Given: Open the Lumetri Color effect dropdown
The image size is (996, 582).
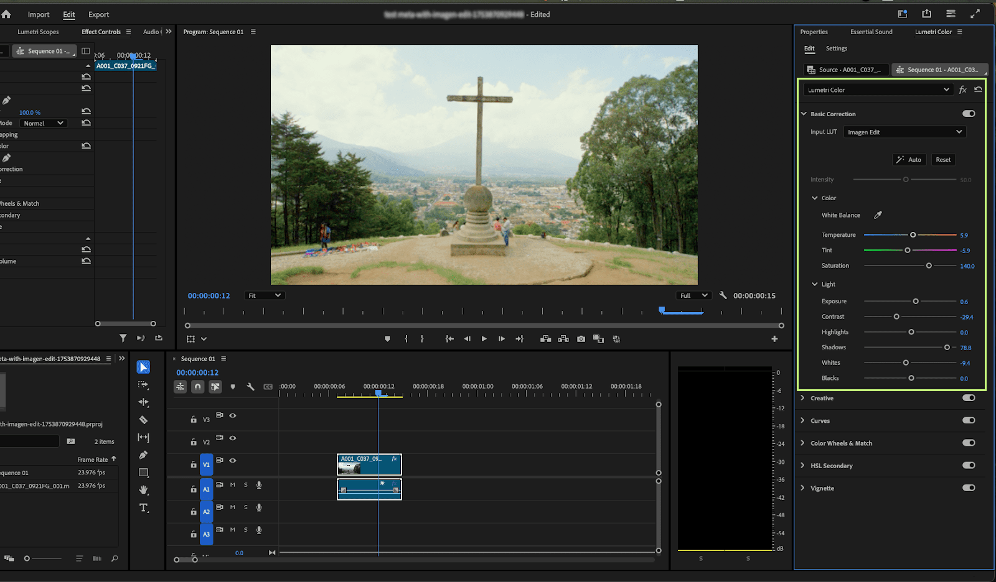Looking at the screenshot, I should pos(878,90).
